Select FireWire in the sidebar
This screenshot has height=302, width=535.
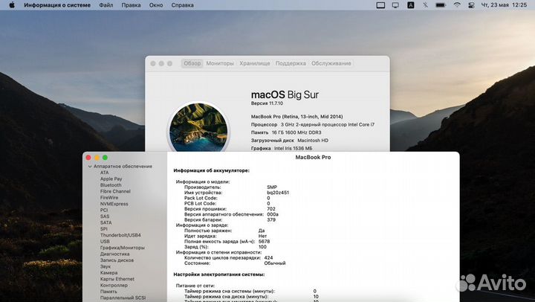pos(109,197)
